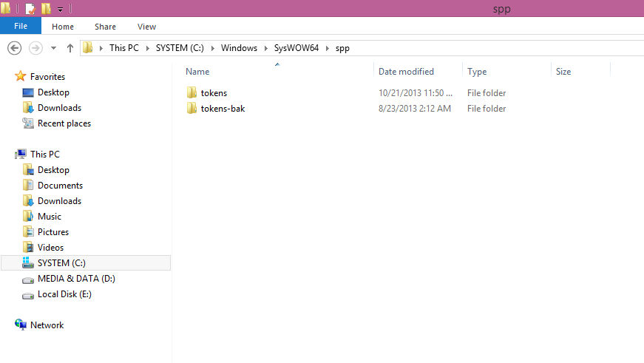The image size is (644, 363).
Task: Click the Network globe icon
Action: click(x=21, y=325)
